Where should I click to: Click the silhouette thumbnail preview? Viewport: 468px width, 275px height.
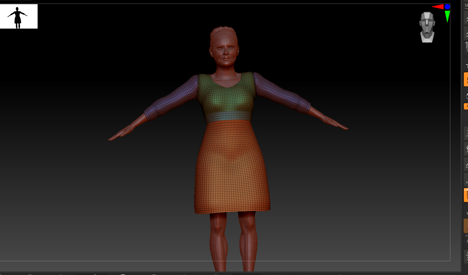pos(19,16)
